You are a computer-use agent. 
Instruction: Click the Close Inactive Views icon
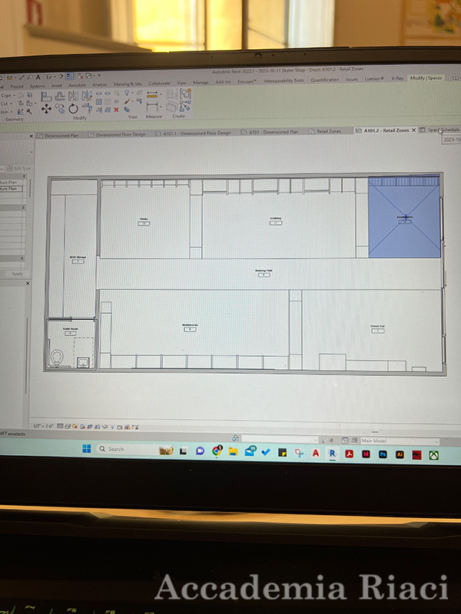pos(81,75)
